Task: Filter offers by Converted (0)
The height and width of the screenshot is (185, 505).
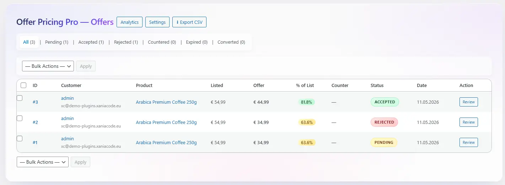Action: pos(231,42)
